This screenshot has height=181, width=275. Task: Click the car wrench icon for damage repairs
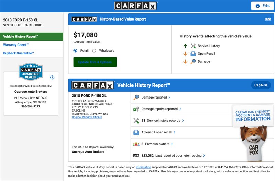click(x=136, y=109)
